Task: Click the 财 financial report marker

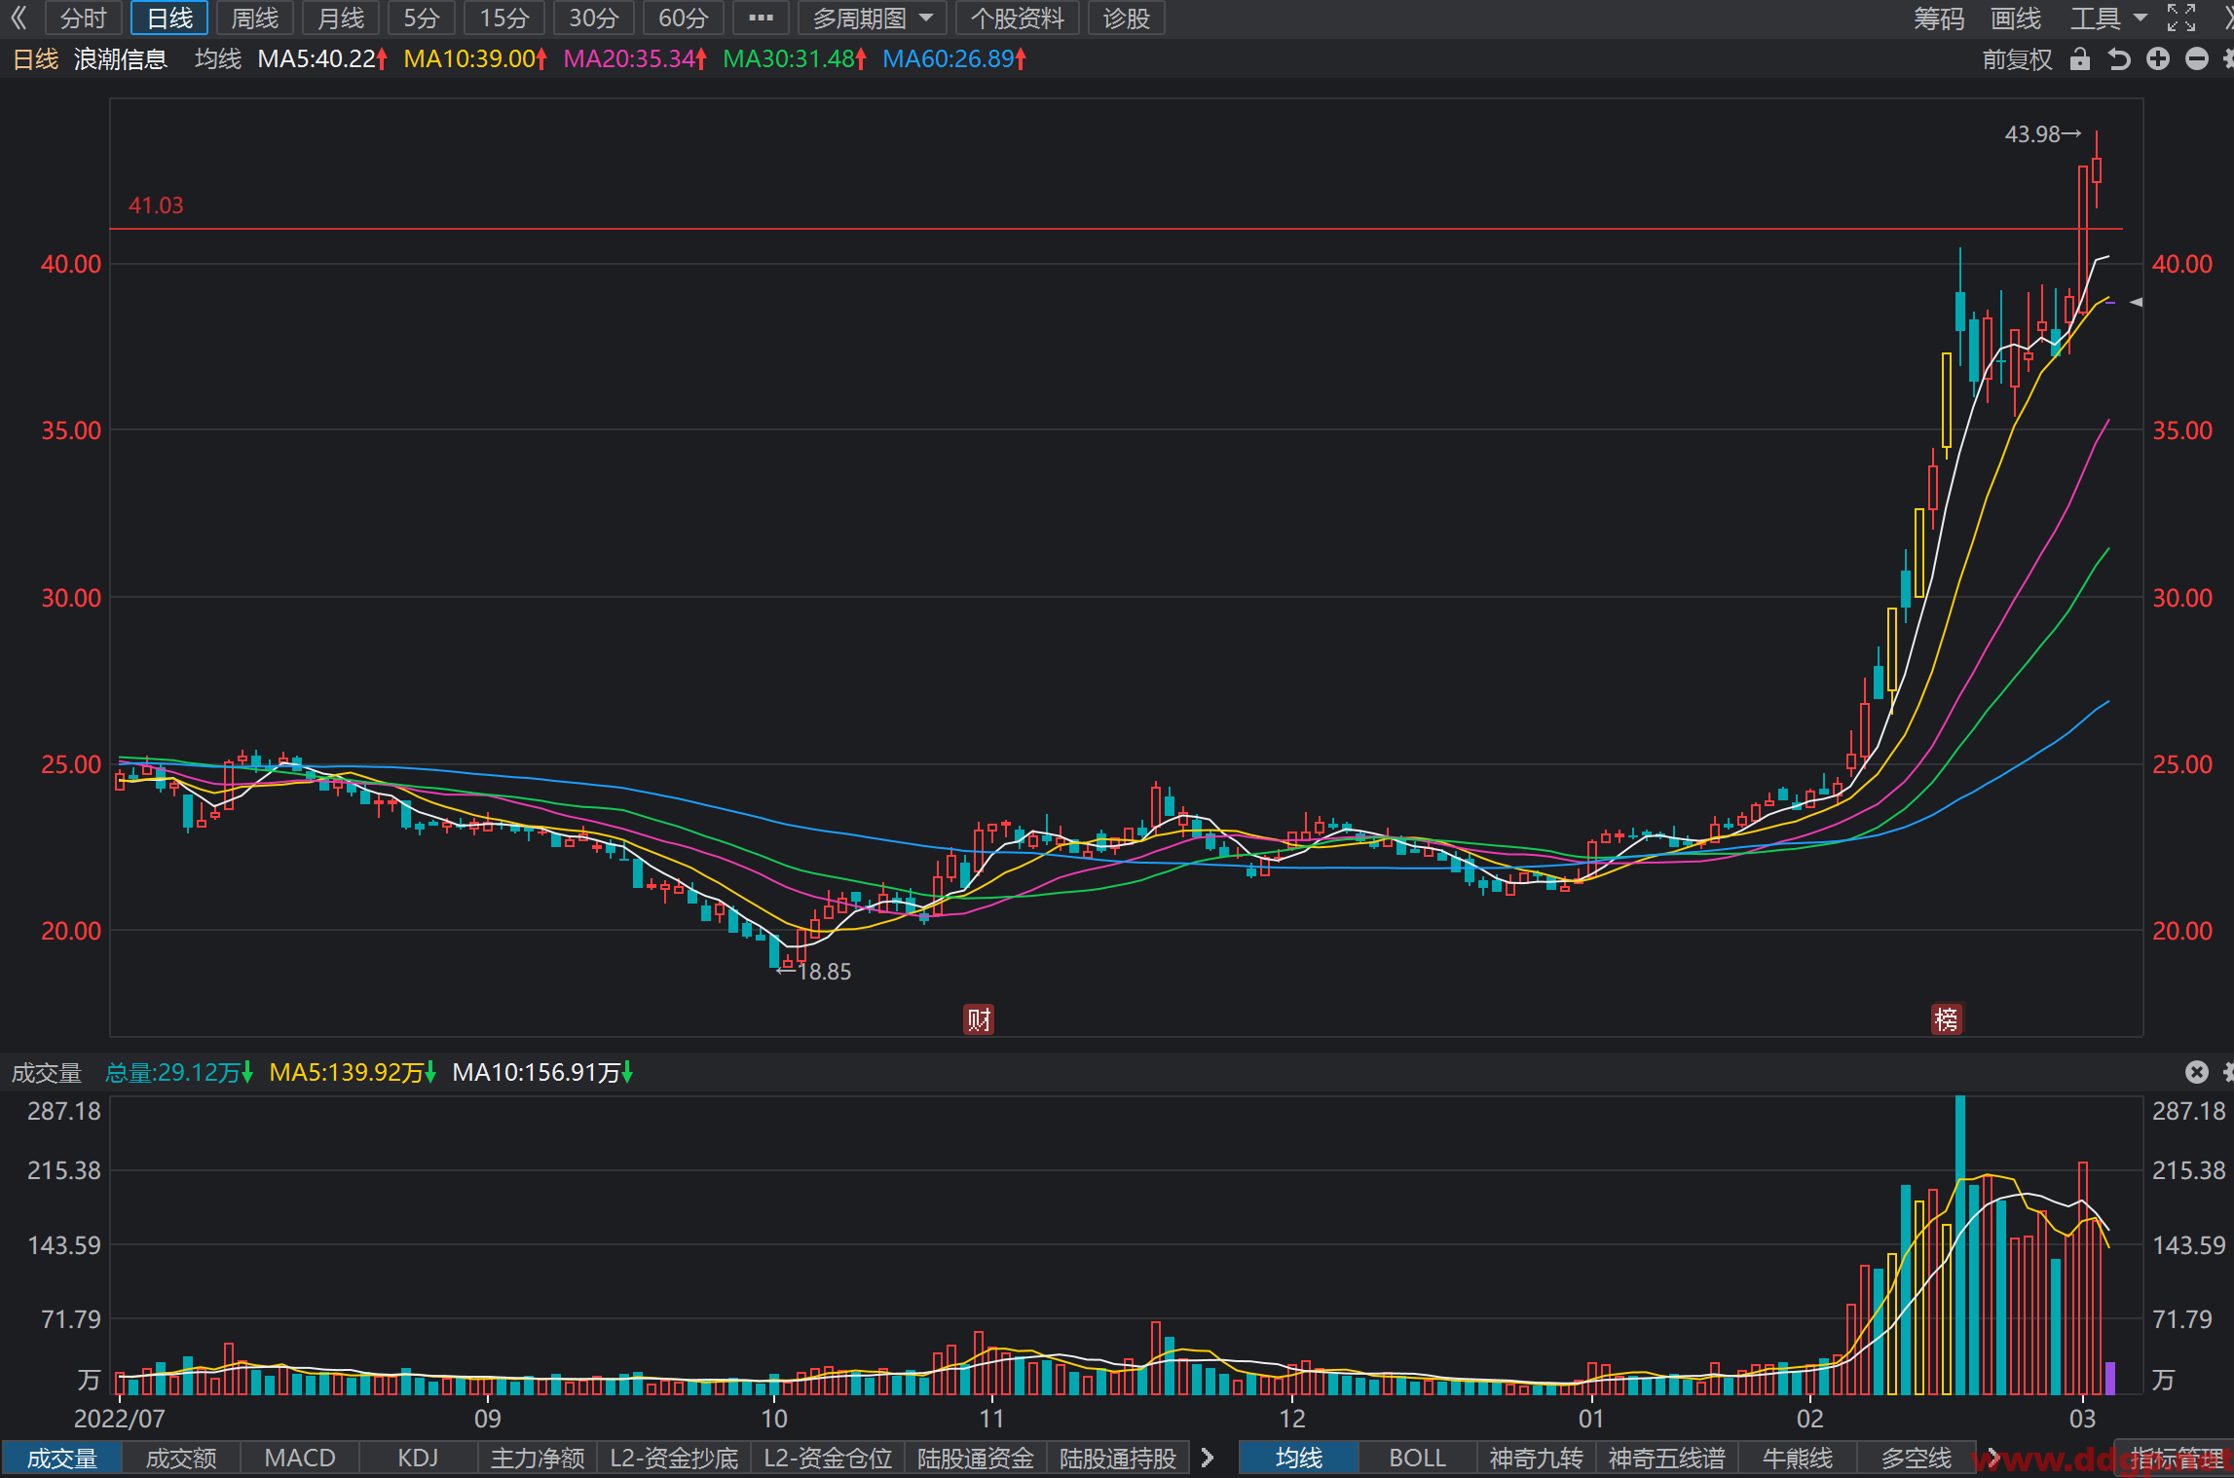Action: (x=979, y=1019)
